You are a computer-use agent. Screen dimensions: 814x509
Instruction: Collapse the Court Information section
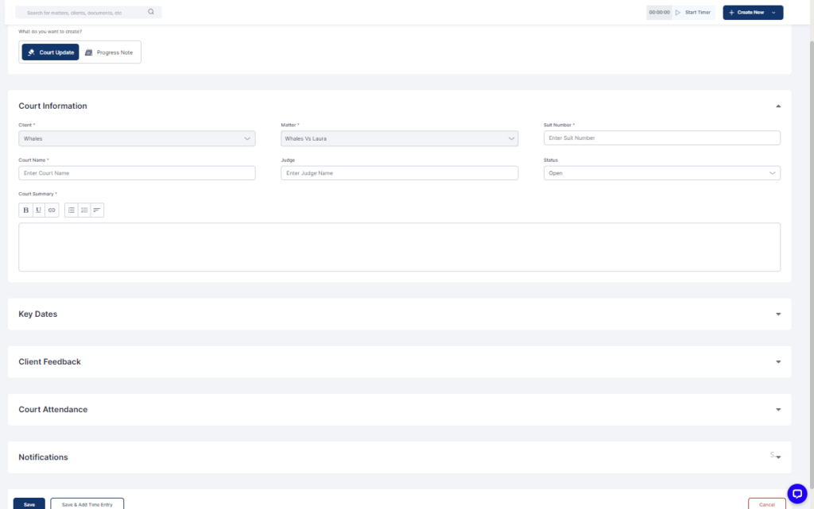pyautogui.click(x=778, y=106)
